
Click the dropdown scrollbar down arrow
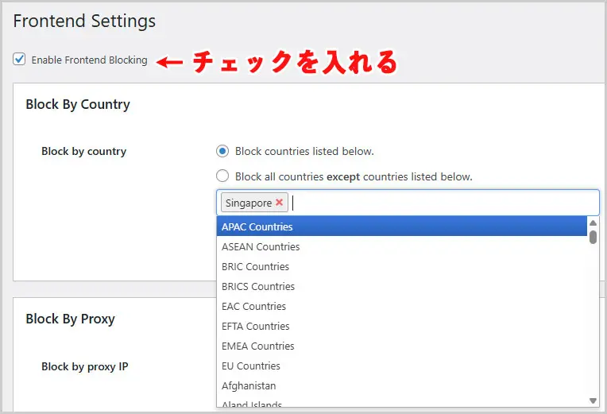coord(593,400)
